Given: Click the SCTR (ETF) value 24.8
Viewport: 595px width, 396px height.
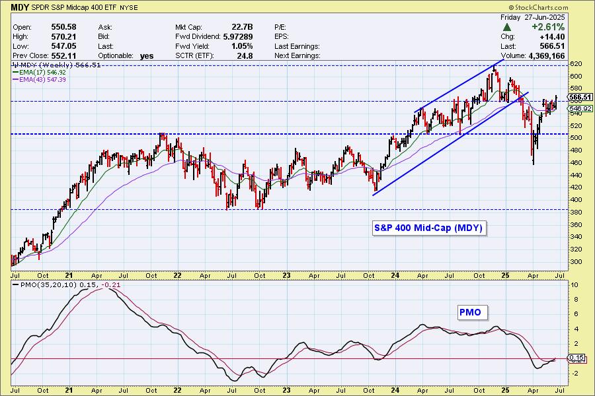Looking at the screenshot, I should [x=245, y=55].
